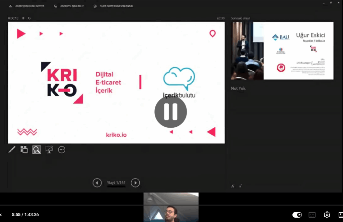Click the 5:55 / 1:43:36 video time

[x=25, y=215]
